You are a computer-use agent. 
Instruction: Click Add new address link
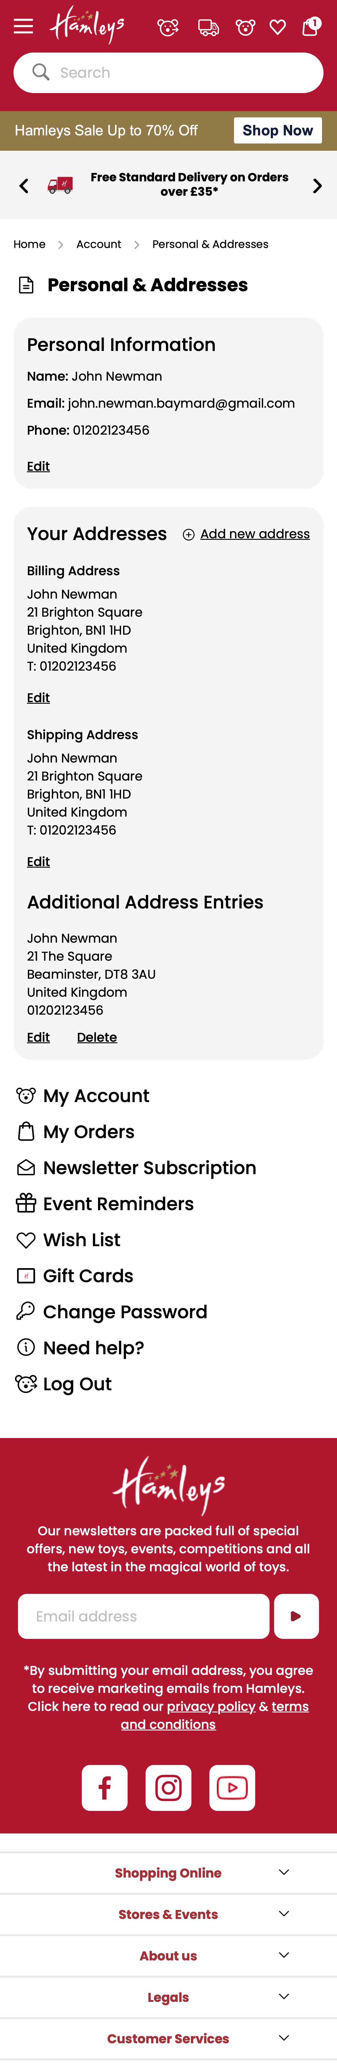(255, 534)
